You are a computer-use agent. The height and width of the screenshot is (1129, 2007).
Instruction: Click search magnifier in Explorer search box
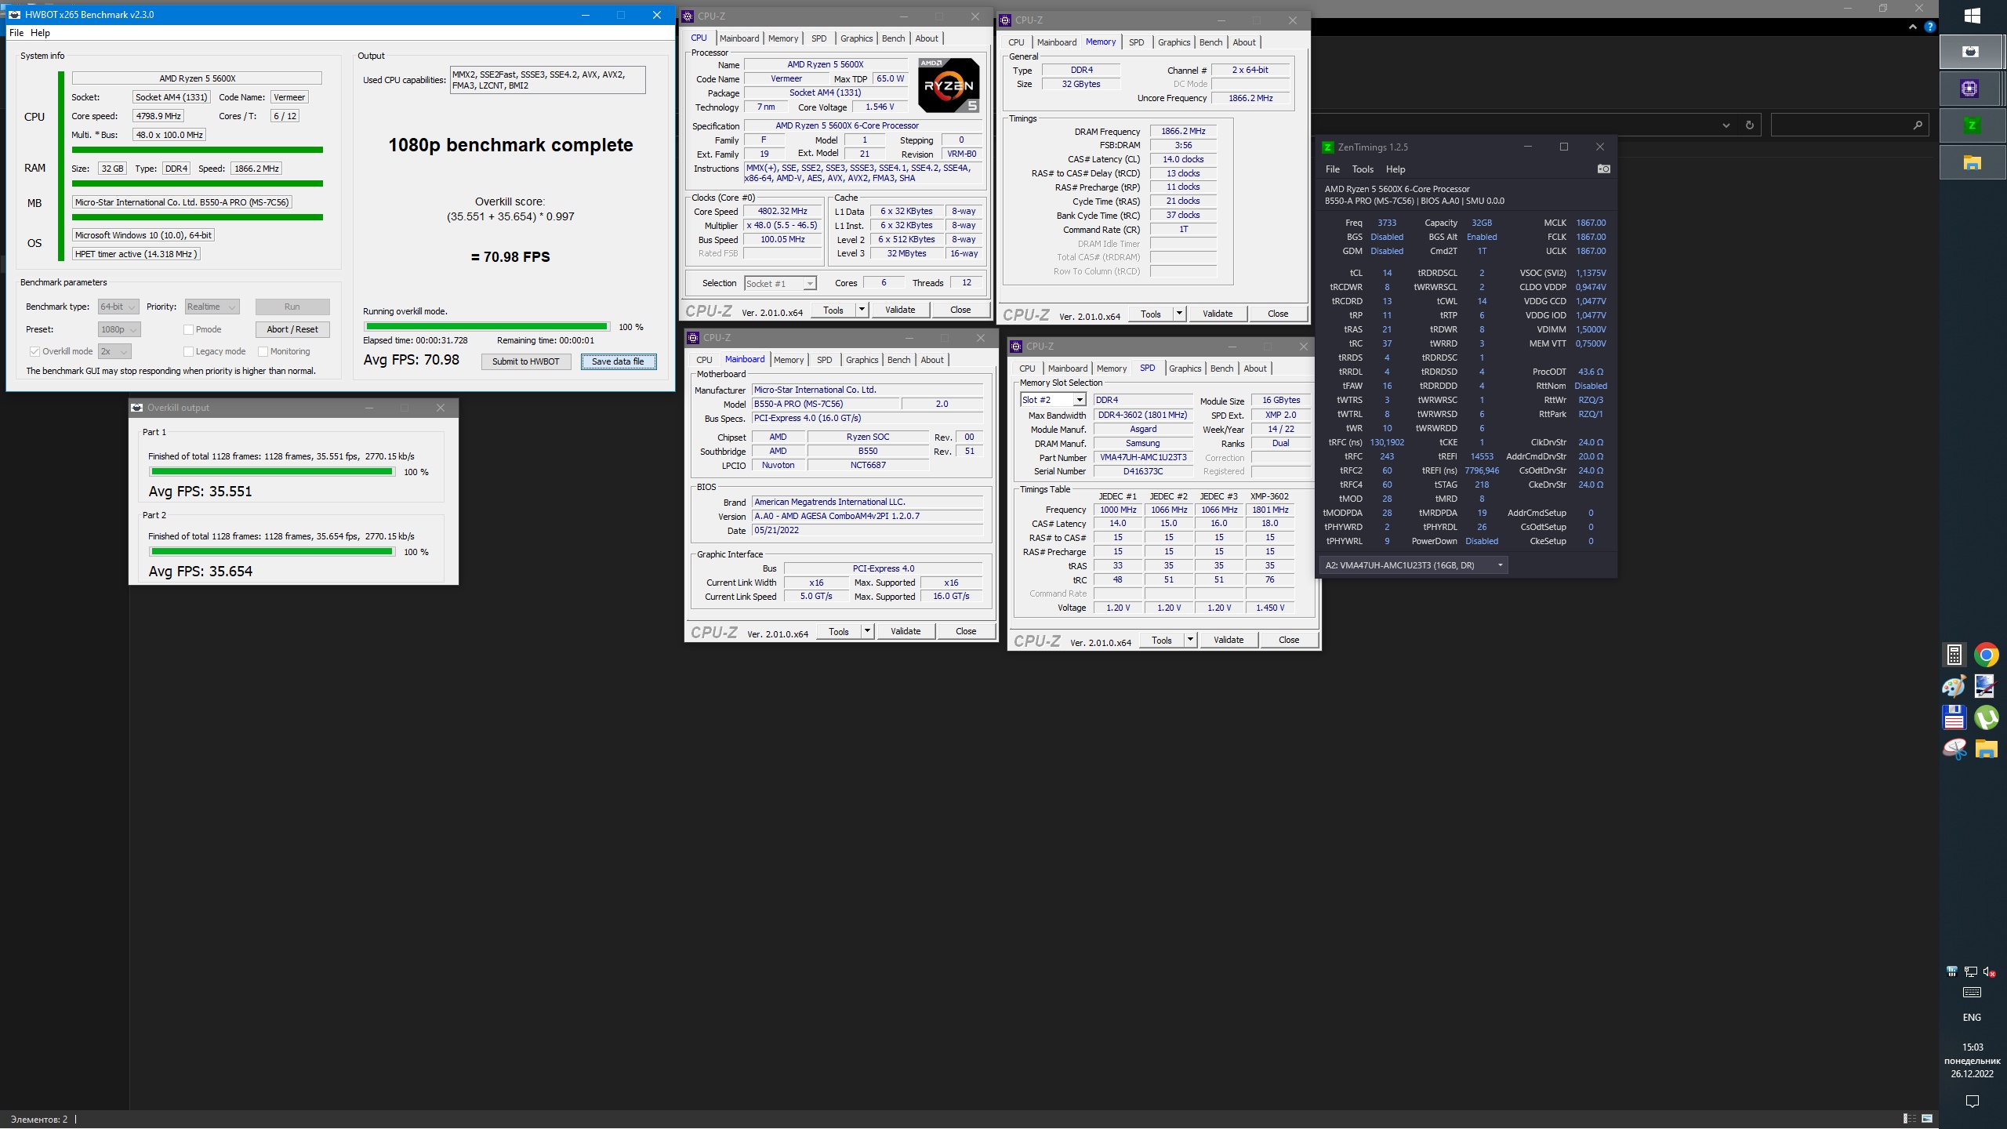(x=1918, y=125)
